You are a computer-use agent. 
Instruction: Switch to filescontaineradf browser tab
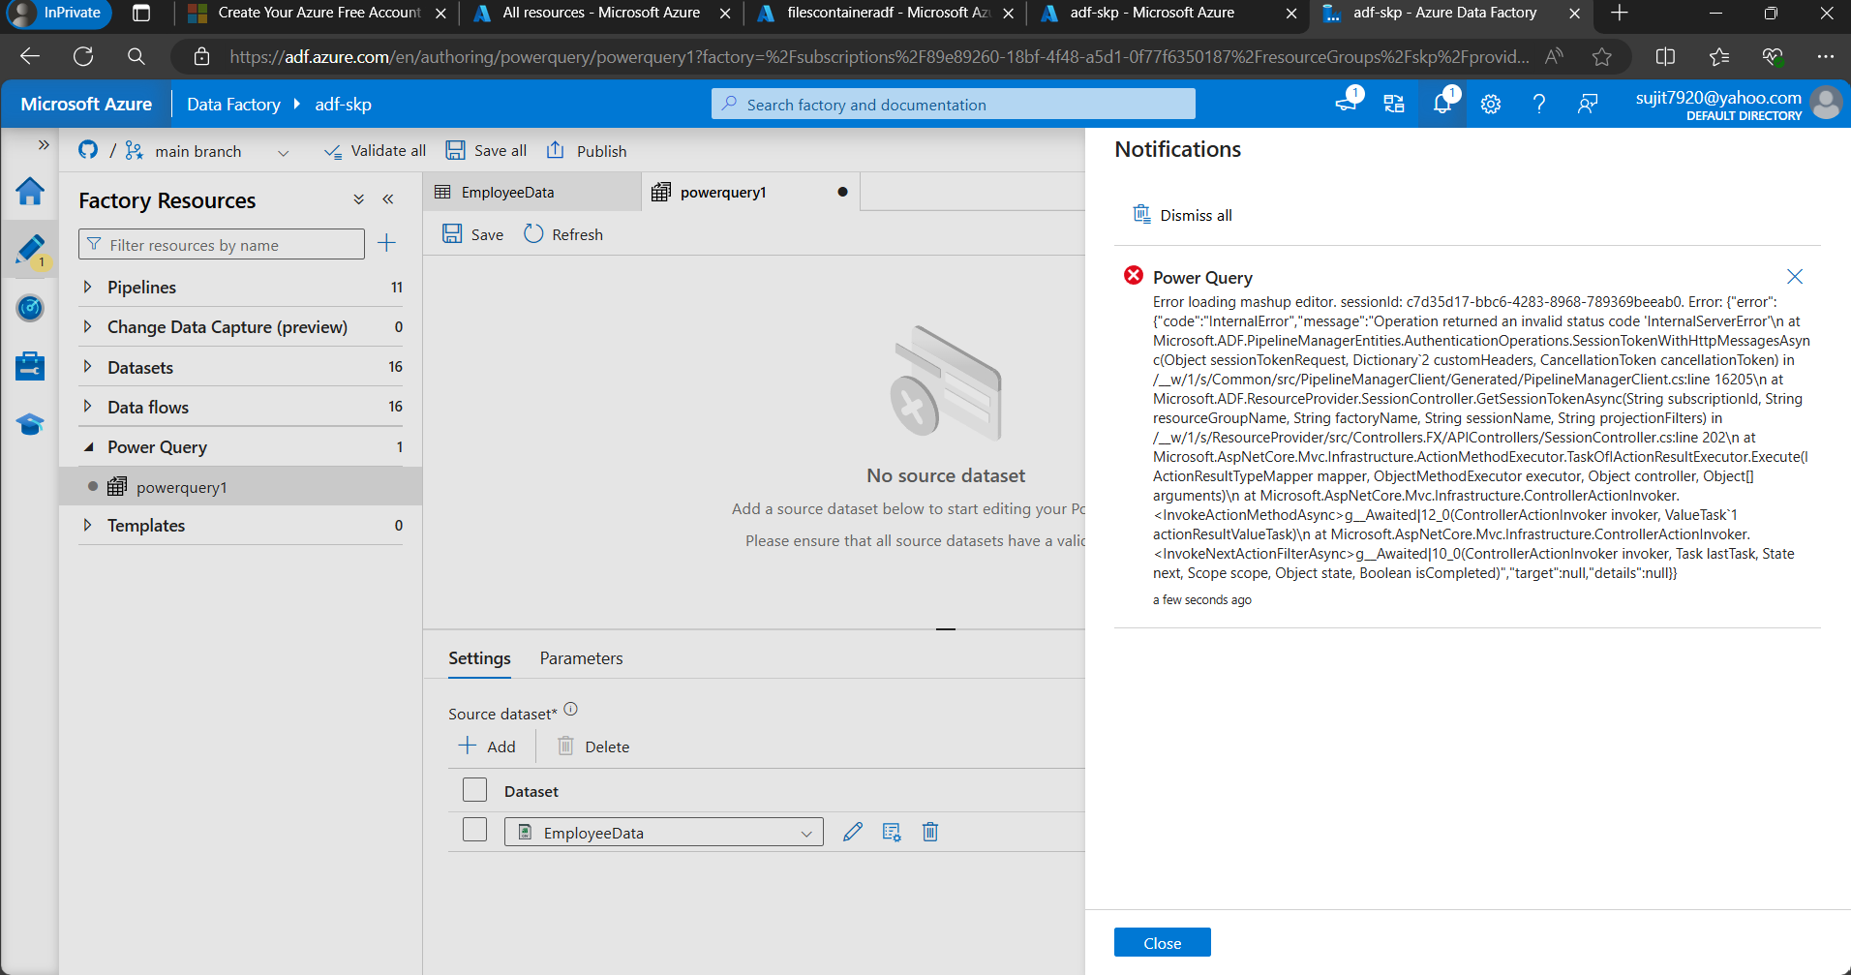[x=888, y=13]
